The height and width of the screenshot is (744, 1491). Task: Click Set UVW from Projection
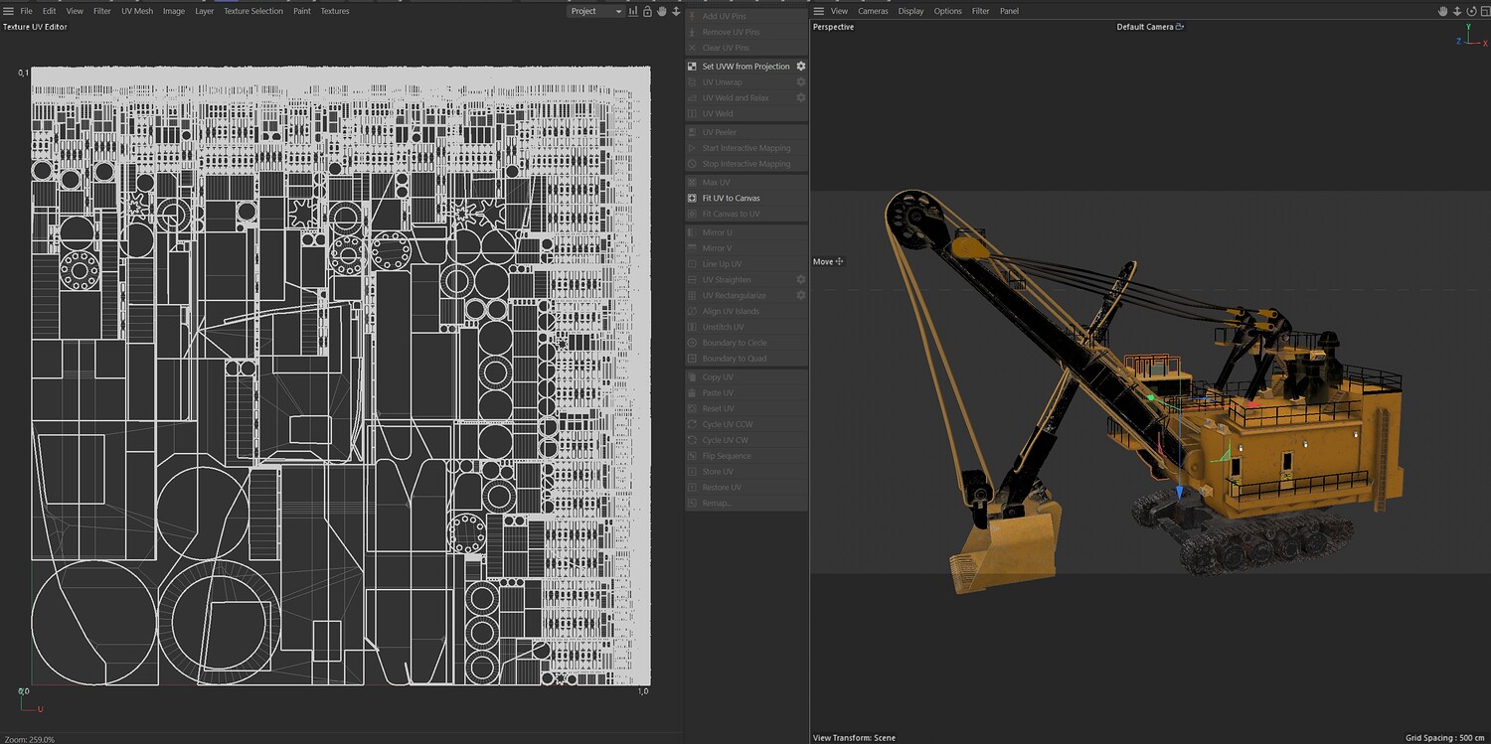[745, 67]
